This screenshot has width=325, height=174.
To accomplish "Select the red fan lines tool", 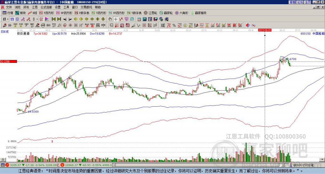I will [x=117, y=25].
